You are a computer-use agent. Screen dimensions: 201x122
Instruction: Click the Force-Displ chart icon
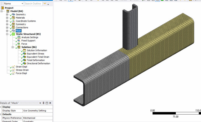point(13,73)
